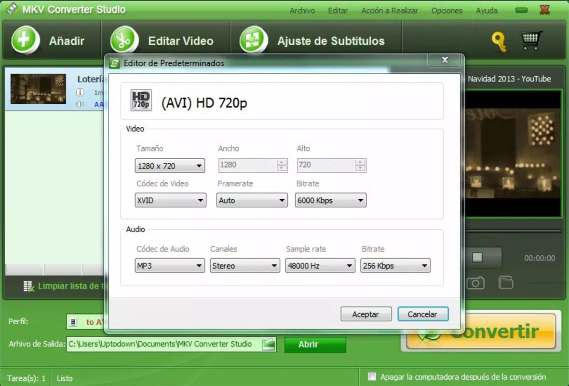Stop playback with the square button
This screenshot has width=569, height=386.
477,258
